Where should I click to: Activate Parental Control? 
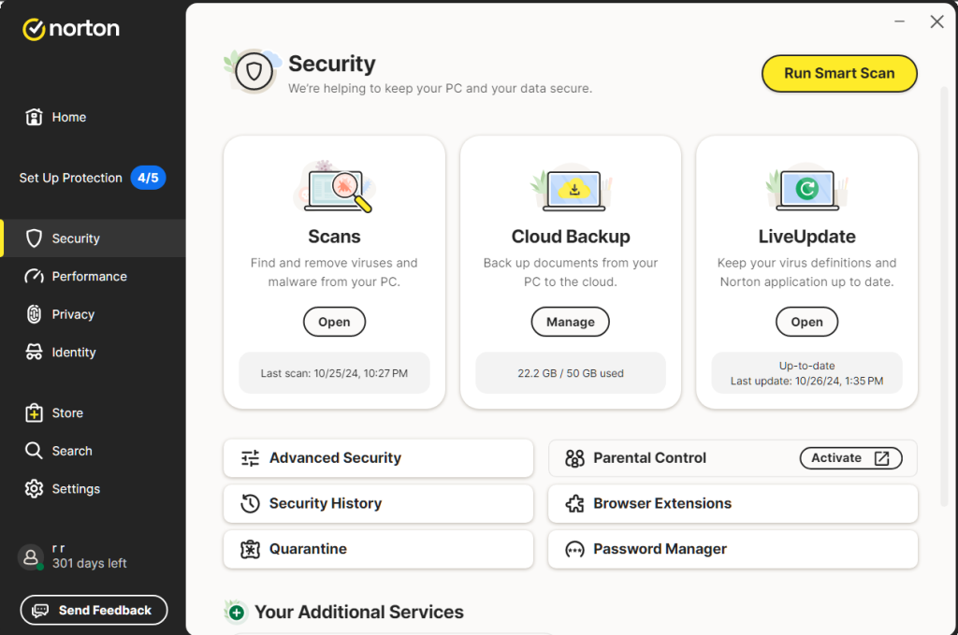pos(849,457)
